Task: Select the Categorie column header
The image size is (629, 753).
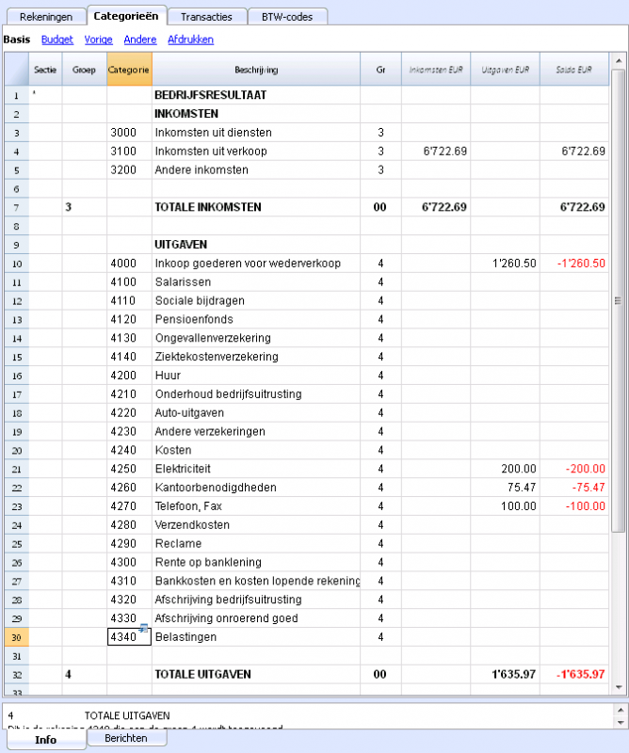Action: point(129,70)
